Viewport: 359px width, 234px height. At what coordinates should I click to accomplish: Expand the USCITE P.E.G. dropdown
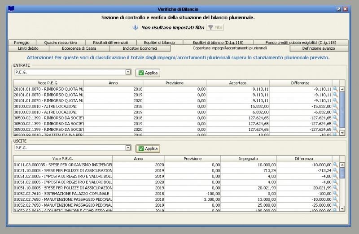(x=128, y=147)
